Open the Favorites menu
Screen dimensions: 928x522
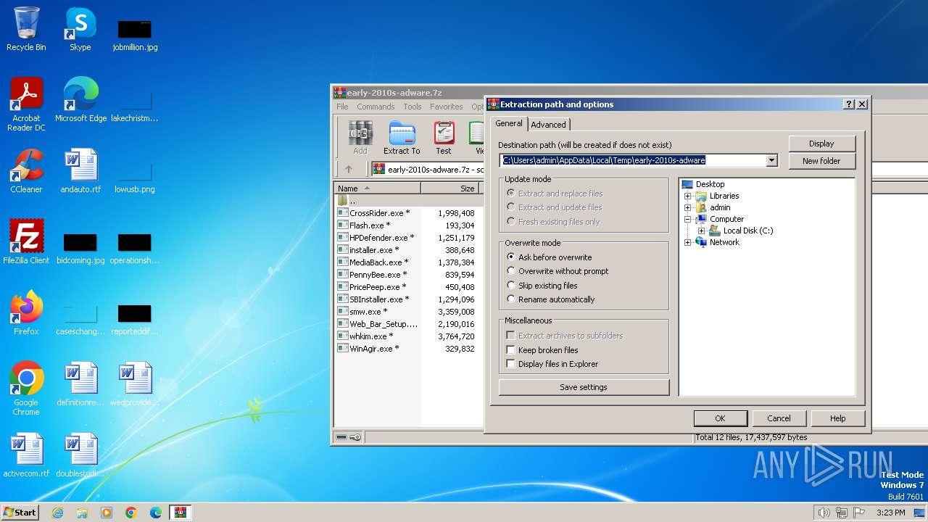click(x=446, y=107)
